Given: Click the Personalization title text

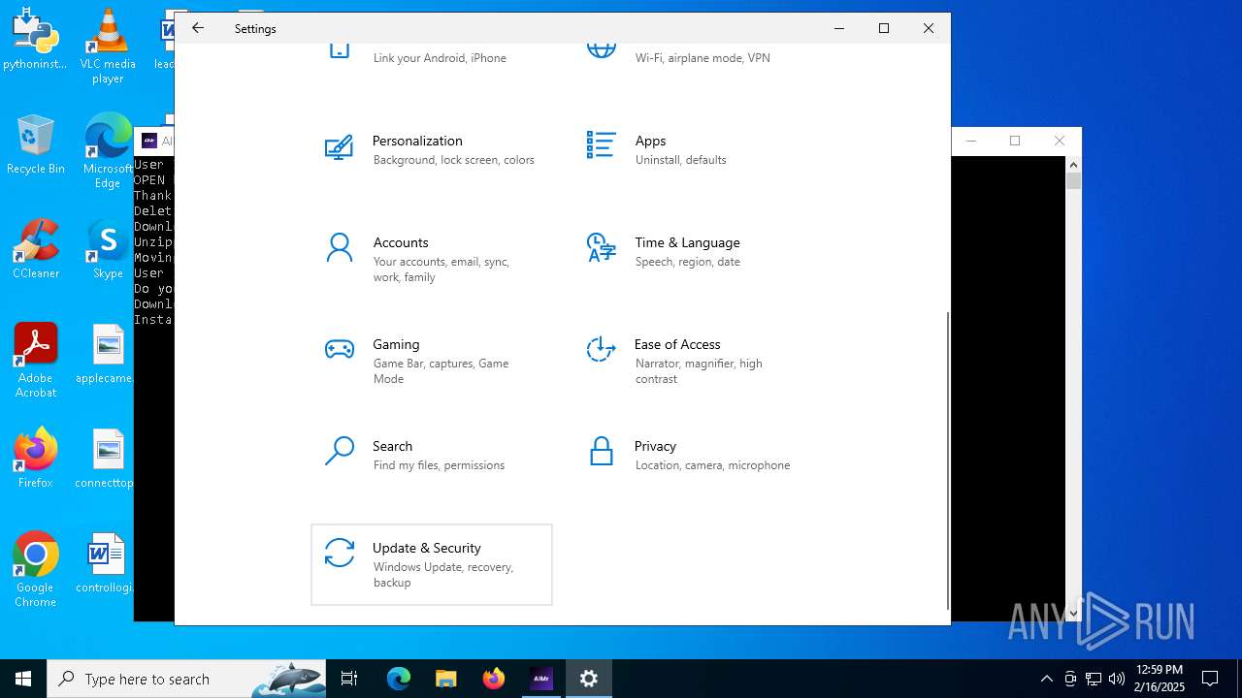Looking at the screenshot, I should [417, 141].
